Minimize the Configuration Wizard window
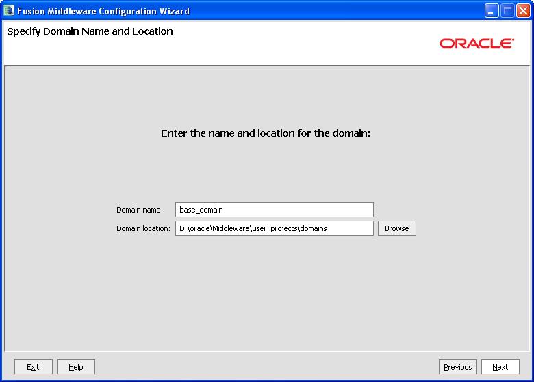Viewport: 534px width, 382px height. click(x=491, y=11)
